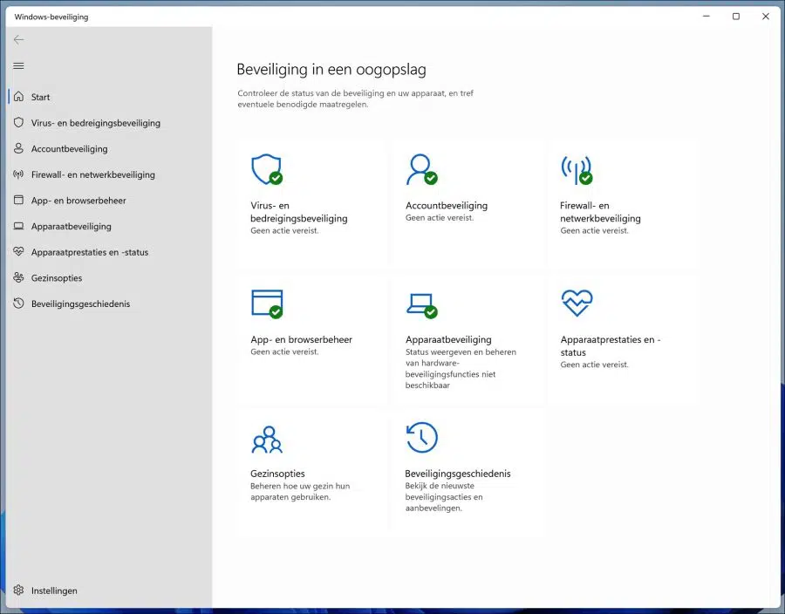The image size is (785, 614).
Task: Choose Apparaatbeveiliging in the sidebar
Action: [x=110, y=226]
